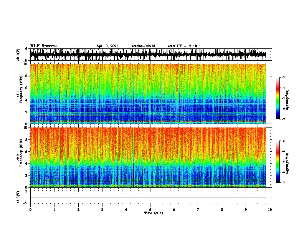Click time axis tick label '1'
Image resolution: width=304 pixels, height=235 pixels.
54,210
